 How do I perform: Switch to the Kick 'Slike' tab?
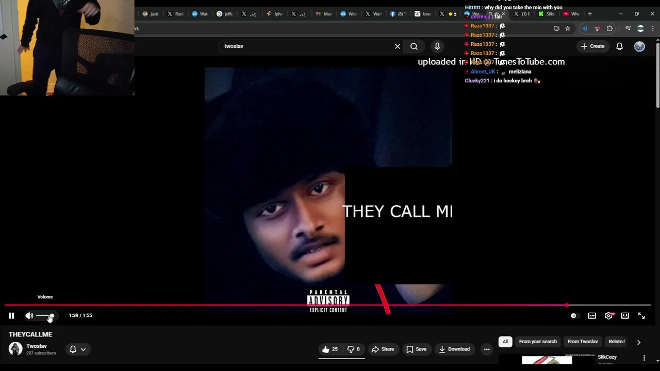coord(547,14)
